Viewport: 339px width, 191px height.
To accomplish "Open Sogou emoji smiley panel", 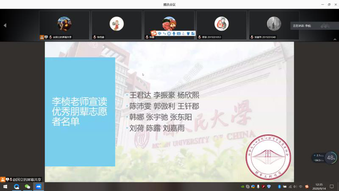I will pos(169,33).
